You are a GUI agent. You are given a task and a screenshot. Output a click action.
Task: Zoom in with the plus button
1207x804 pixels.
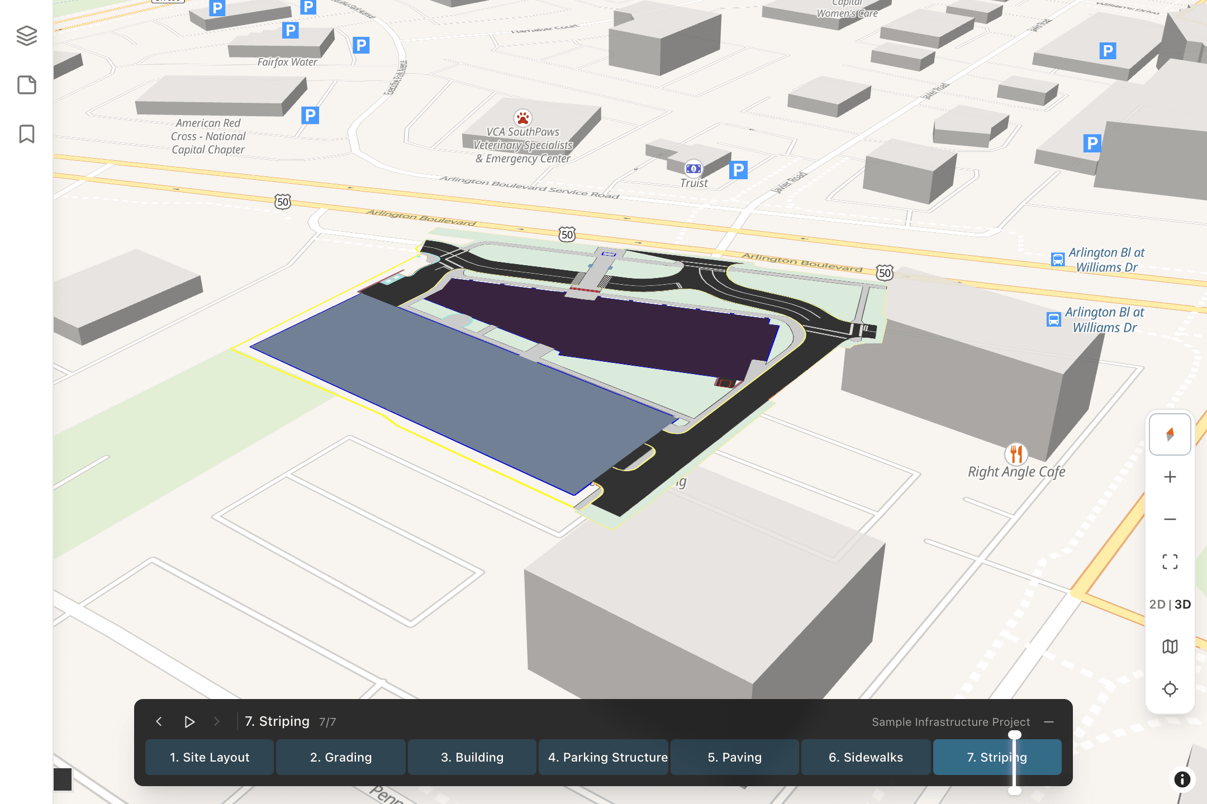(1170, 477)
